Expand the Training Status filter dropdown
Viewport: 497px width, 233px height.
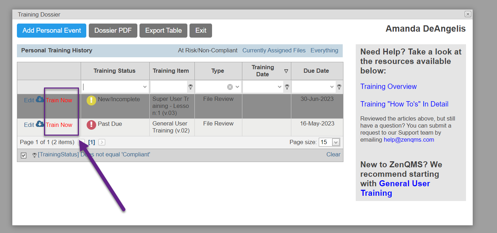tap(145, 87)
